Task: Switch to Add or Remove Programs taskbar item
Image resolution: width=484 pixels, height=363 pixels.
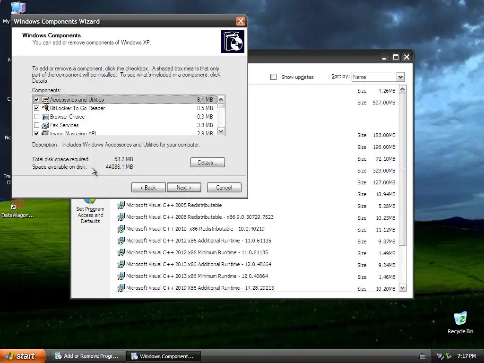Action: point(87,356)
